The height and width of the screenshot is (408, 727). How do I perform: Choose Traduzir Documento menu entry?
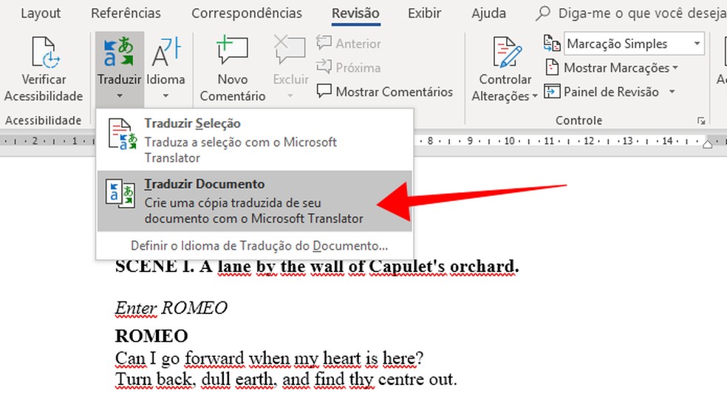(254, 201)
